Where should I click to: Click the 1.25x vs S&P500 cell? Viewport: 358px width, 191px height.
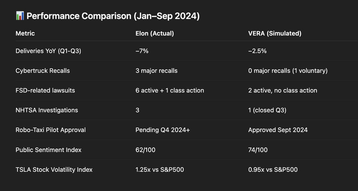point(159,169)
